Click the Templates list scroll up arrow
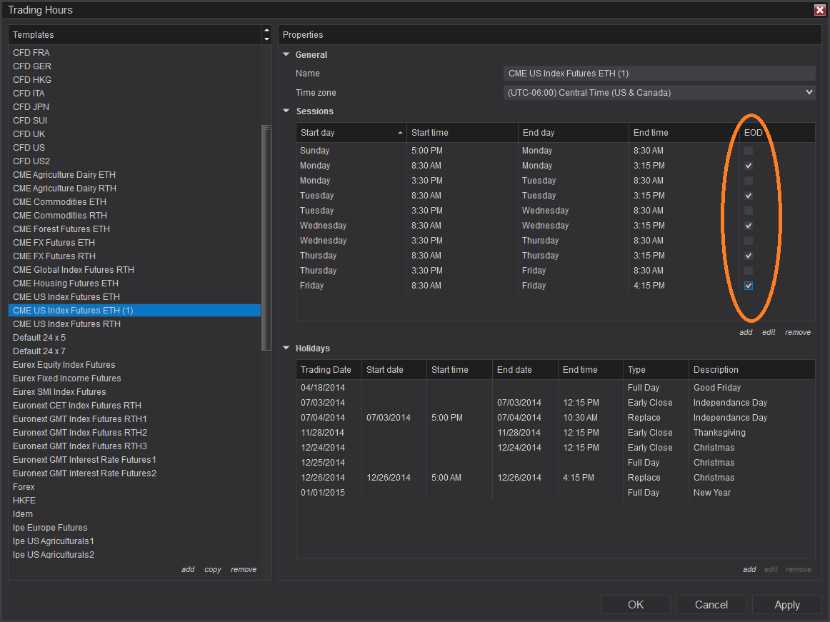This screenshot has height=622, width=830. point(266,31)
